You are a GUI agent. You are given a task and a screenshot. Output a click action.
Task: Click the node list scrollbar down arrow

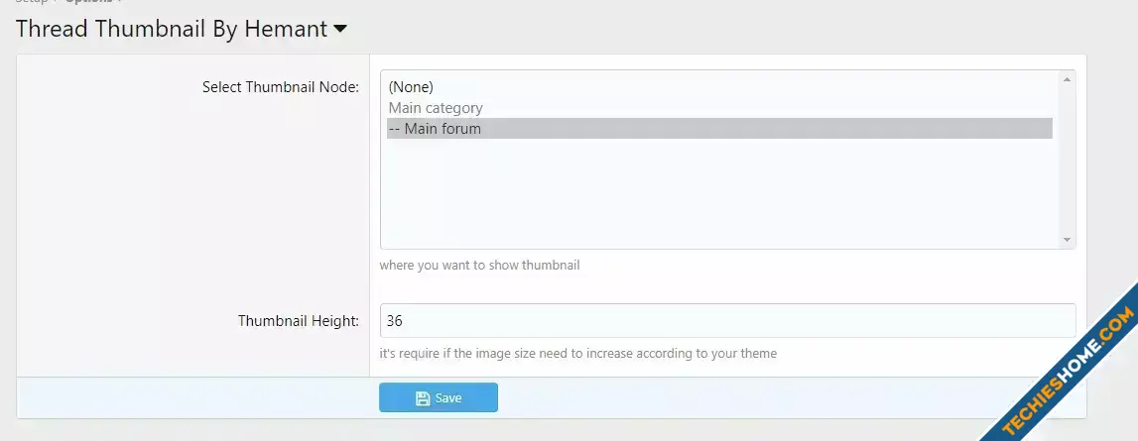tap(1067, 240)
